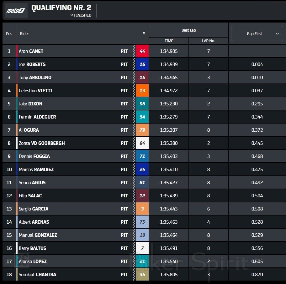This screenshot has width=286, height=284.
Task: Click PIT status for Marcos Ramirez
Action: [124, 170]
